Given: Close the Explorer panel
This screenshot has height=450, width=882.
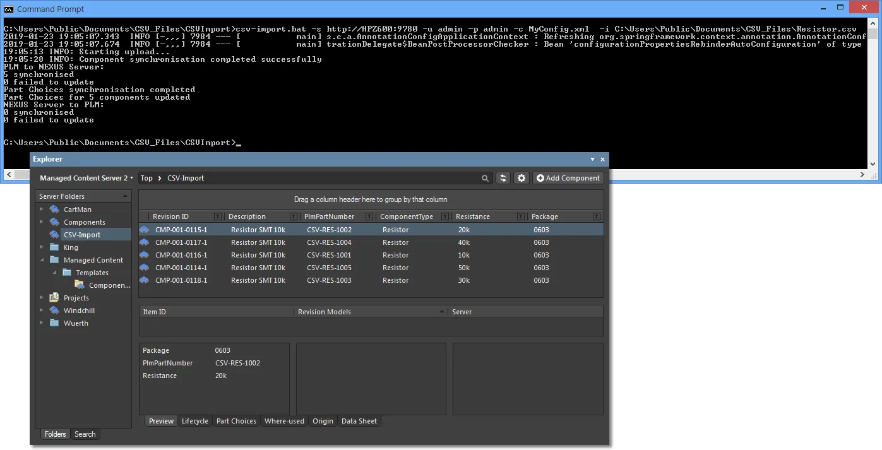Looking at the screenshot, I should coord(602,160).
